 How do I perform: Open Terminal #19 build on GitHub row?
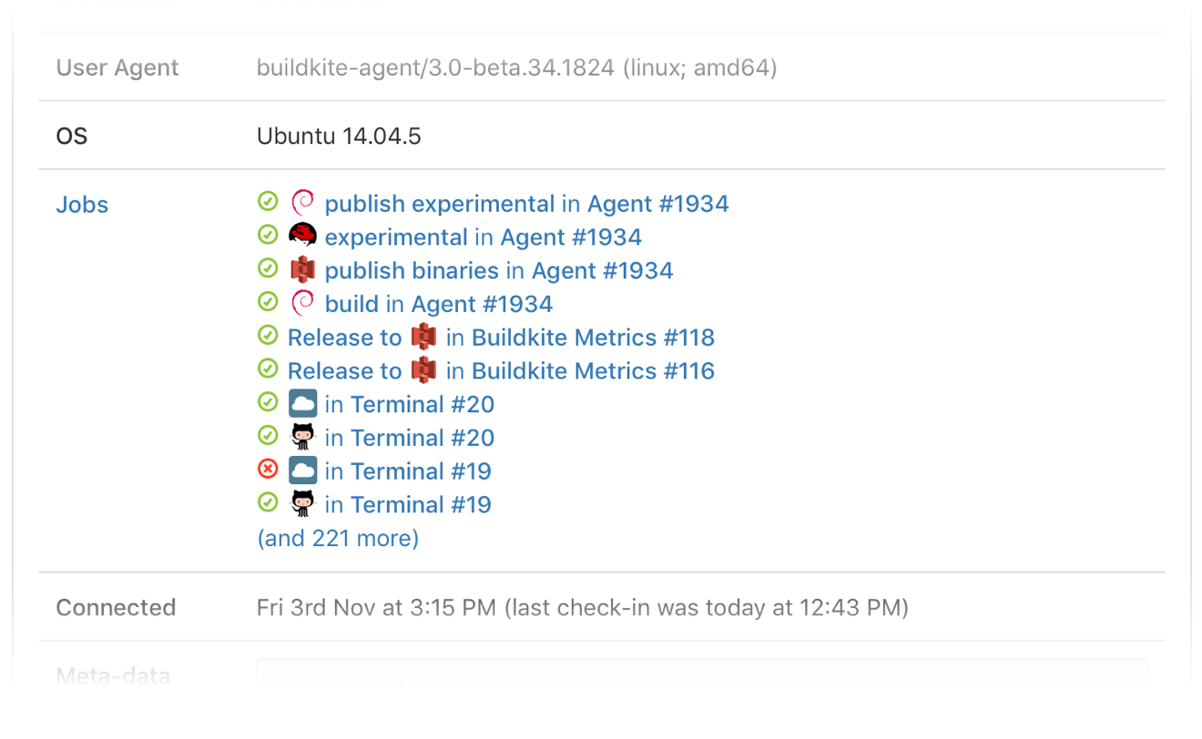[x=421, y=505]
